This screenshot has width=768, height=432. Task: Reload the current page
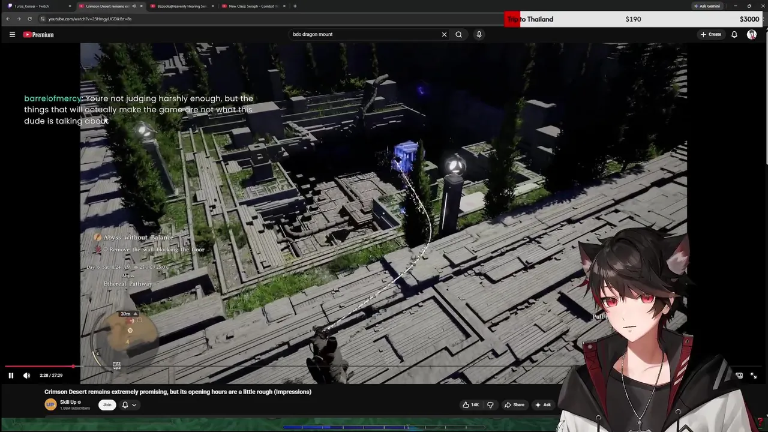(x=29, y=19)
